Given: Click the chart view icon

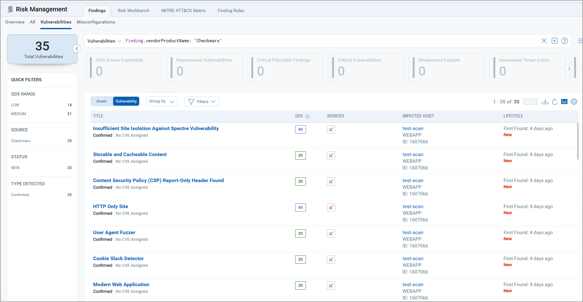Looking at the screenshot, I should (564, 102).
